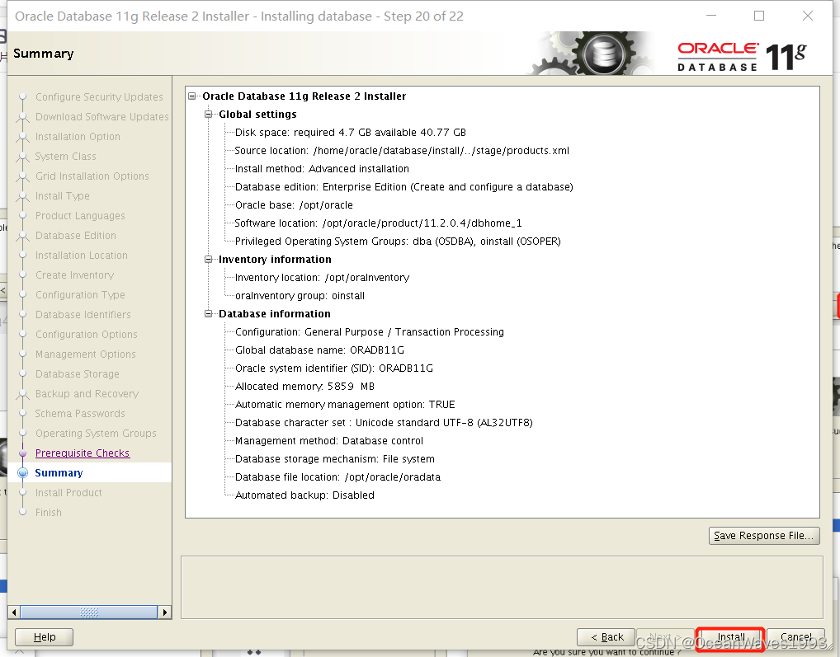Click the Install button
This screenshot has height=657, width=840.
pyautogui.click(x=730, y=637)
